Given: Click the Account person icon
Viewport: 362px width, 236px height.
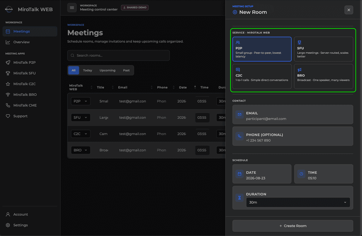Looking at the screenshot, I should (8, 214).
